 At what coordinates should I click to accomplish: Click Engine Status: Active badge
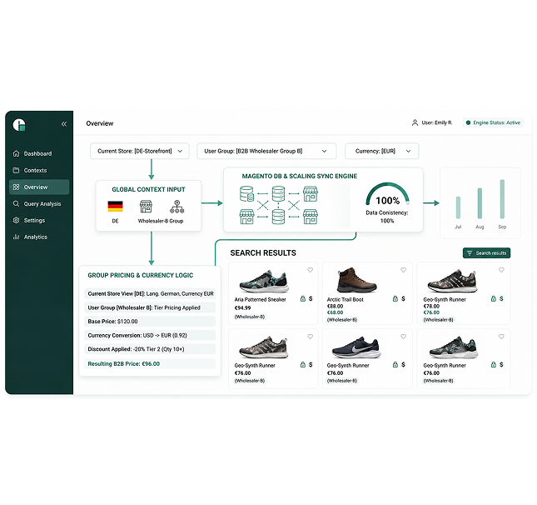tap(493, 122)
